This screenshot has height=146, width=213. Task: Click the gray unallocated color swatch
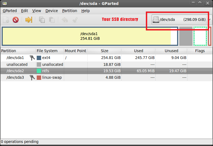point(39,64)
